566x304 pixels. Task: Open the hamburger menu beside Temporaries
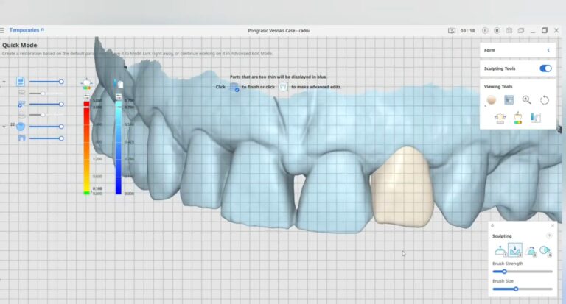[x=2, y=30]
